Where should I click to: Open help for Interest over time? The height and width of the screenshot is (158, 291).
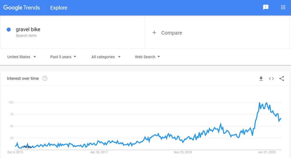45,78
